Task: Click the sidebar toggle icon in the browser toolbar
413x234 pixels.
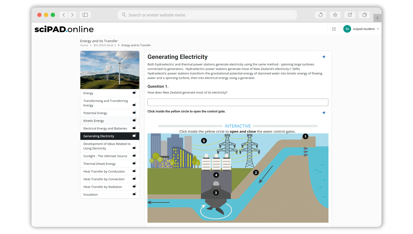Action: [85, 15]
